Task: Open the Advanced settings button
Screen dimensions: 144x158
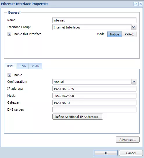Action: [x=128, y=140]
